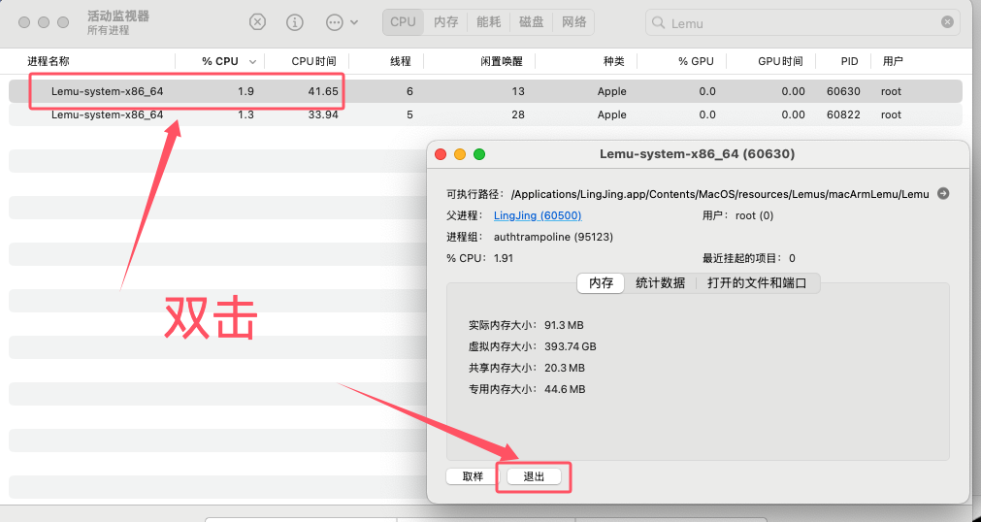
Task: Select the 统计数据 tab
Action: coord(660,283)
